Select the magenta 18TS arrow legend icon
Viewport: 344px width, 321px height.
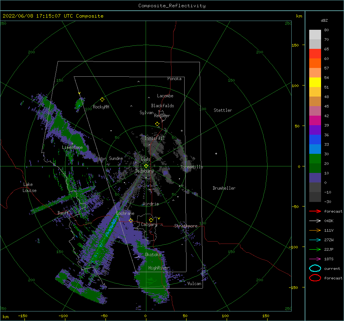tap(315, 259)
